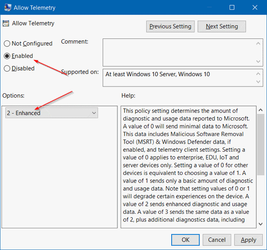Viewport: 267px width, 250px height.
Task: Minimize the Allow Telemetry window
Action: tap(209, 8)
